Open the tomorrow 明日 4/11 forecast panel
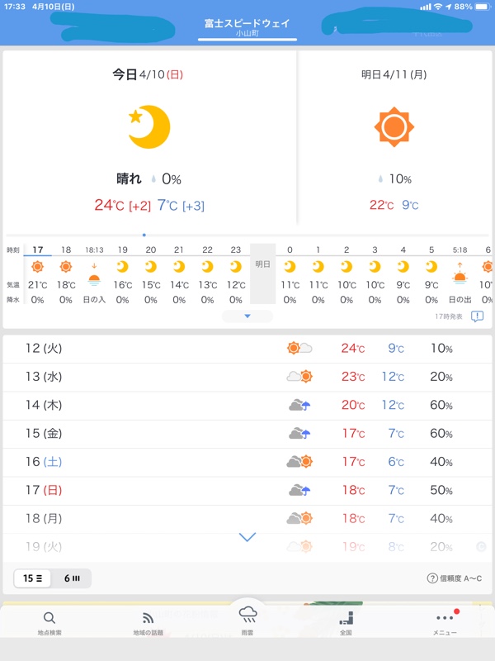 pyautogui.click(x=395, y=139)
